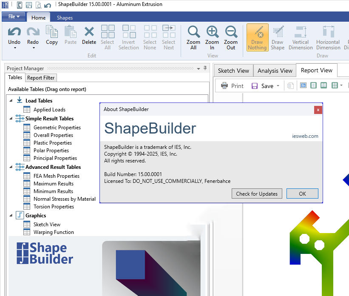The image size is (349, 296).
Task: Click the Undo arrow icon in ribbon
Action: (14, 31)
